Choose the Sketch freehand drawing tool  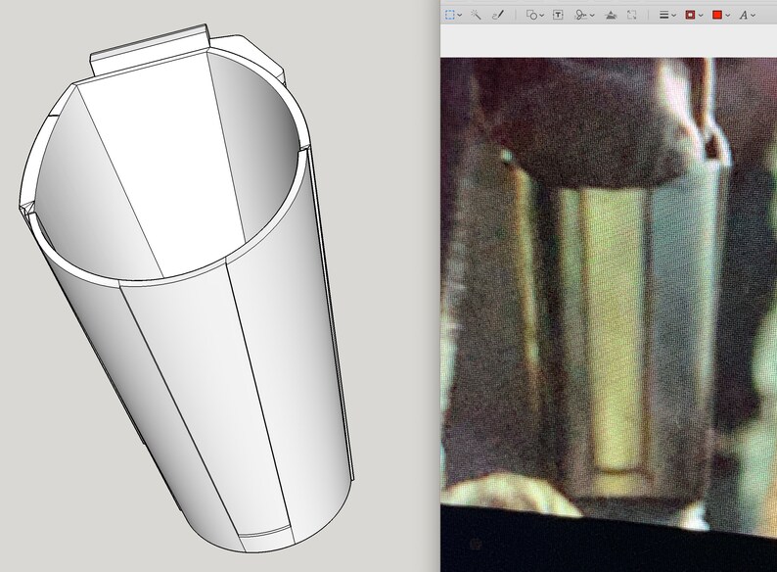click(497, 15)
